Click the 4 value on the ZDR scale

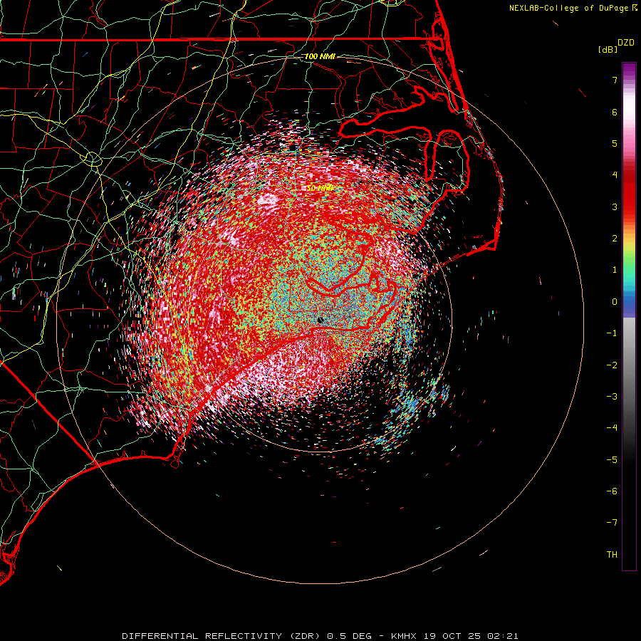(615, 175)
